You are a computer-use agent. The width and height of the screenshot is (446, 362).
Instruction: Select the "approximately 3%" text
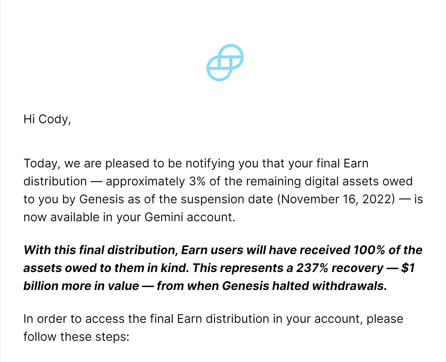[x=155, y=181]
